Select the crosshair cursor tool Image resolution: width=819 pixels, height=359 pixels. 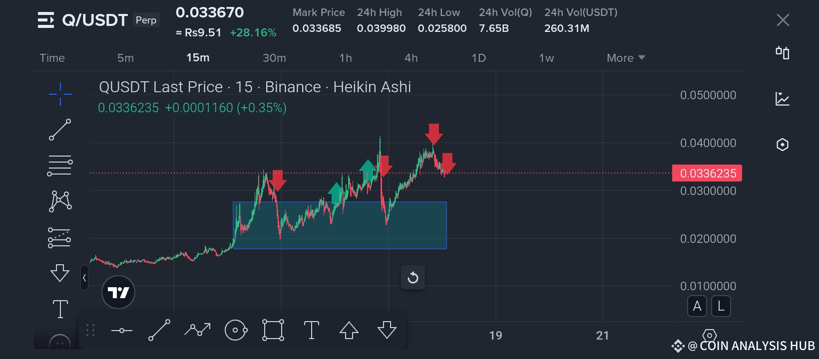click(x=60, y=94)
